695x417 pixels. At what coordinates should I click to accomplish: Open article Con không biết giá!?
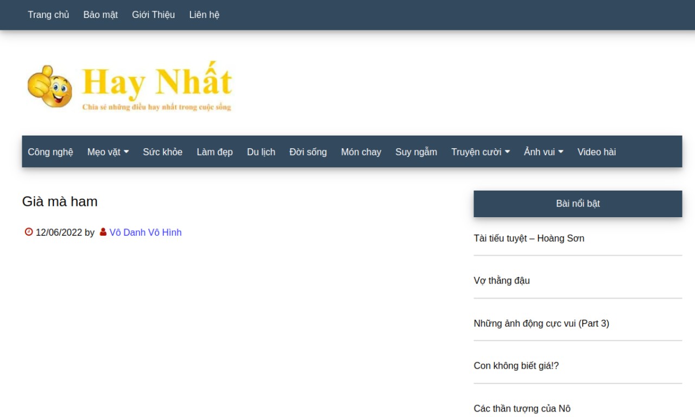(516, 366)
